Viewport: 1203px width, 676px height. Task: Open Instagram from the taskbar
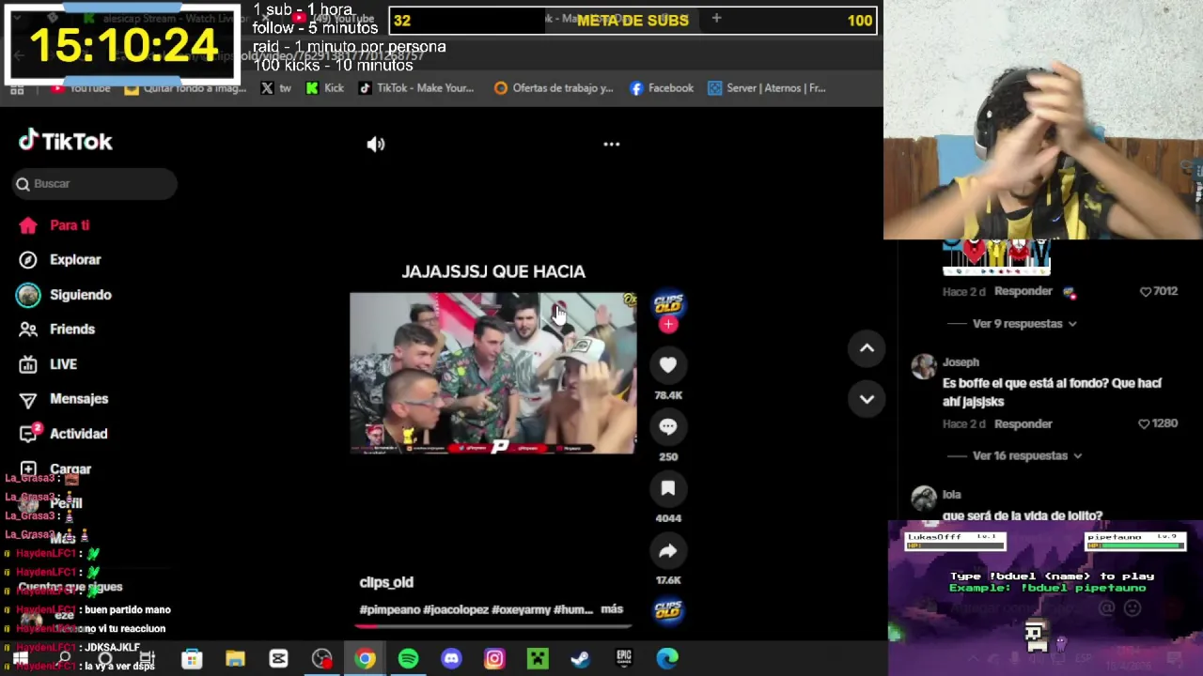click(x=494, y=658)
